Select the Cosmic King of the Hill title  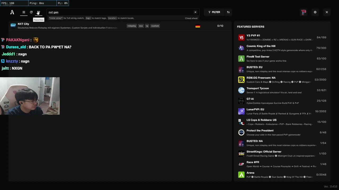click(261, 46)
